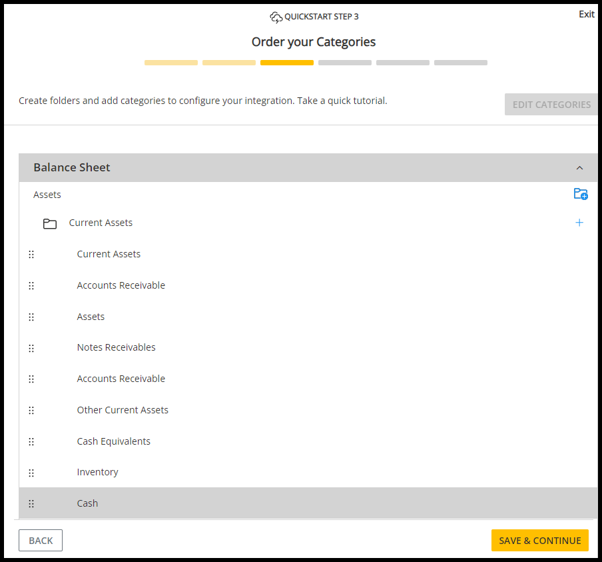Click the last progress step segment

point(461,63)
